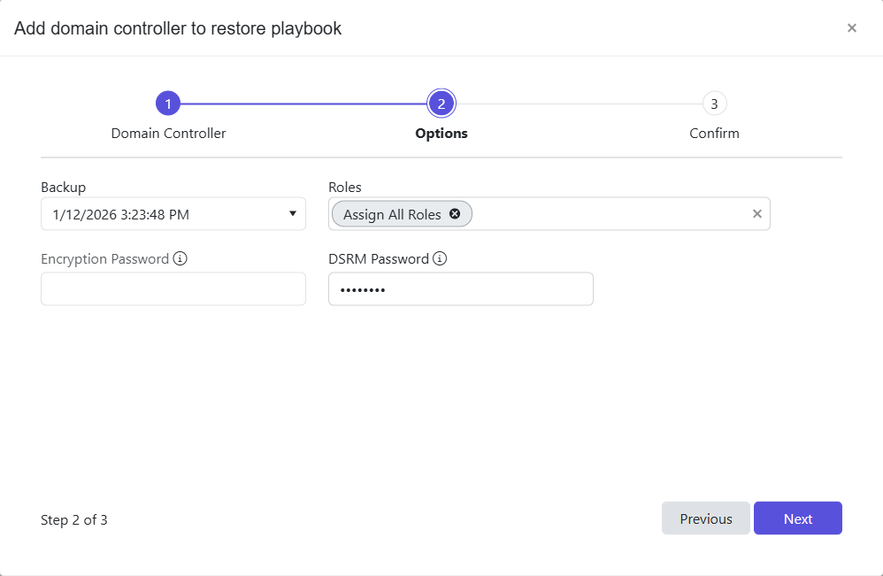The width and height of the screenshot is (883, 576).
Task: Click the Next button
Action: 798,518
